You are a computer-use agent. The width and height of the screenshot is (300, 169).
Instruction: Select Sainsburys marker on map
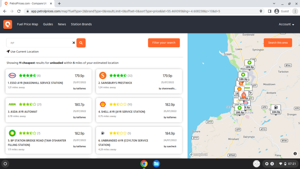click(x=241, y=83)
